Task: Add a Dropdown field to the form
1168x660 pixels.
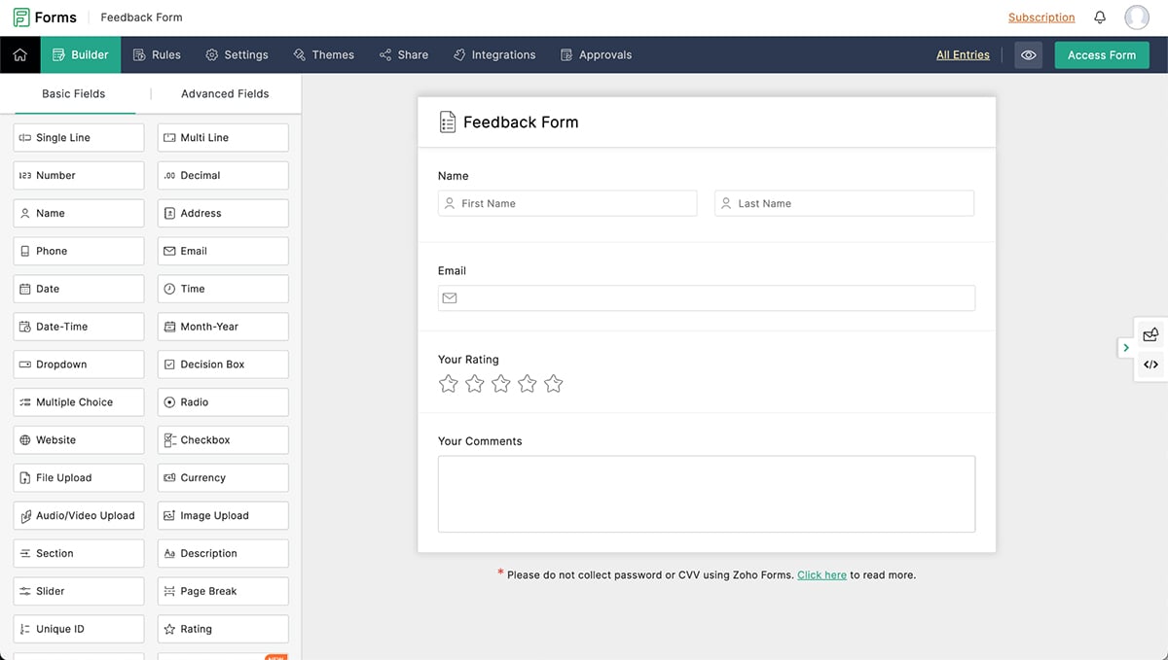Action: pyautogui.click(x=79, y=365)
